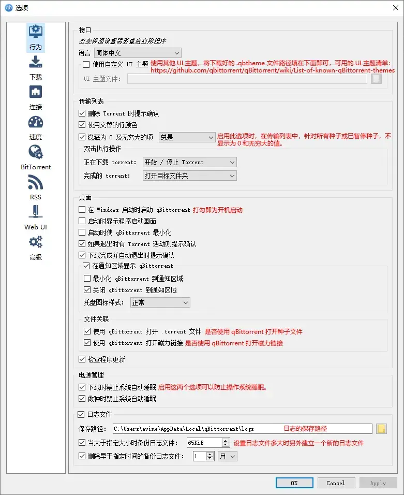This screenshot has height=495, width=404.
Task: Open 完成的 torrent action dropdown
Action: 189,176
